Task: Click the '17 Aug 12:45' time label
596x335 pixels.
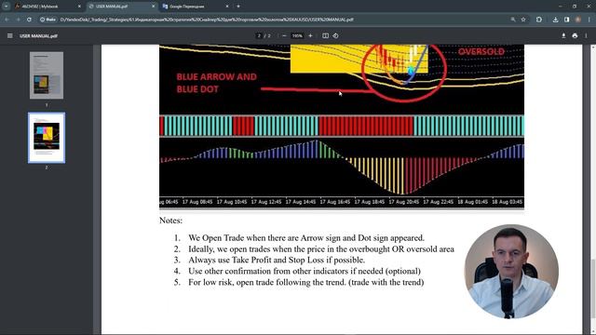Action: click(266, 202)
